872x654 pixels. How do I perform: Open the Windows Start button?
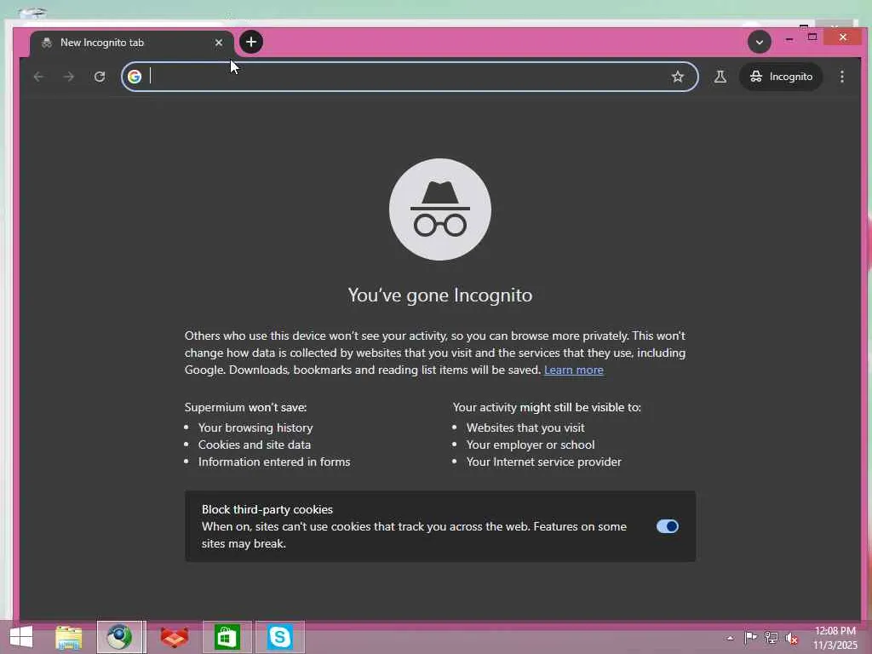21,637
